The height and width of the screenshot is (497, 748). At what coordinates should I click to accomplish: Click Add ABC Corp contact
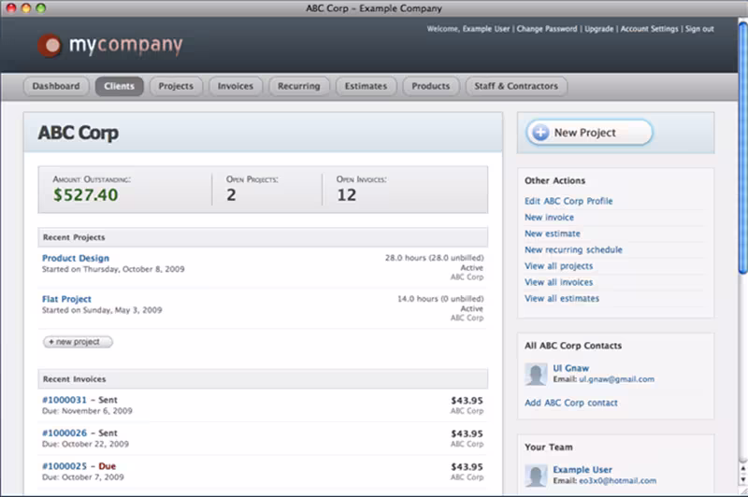pyautogui.click(x=571, y=403)
